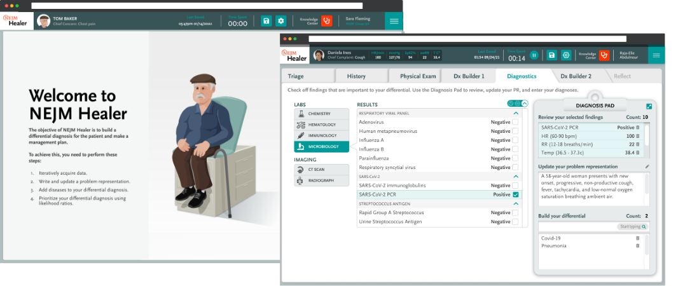
Task: Open Knowledge Center stethoscope in Tom Baker window
Action: [x=327, y=21]
